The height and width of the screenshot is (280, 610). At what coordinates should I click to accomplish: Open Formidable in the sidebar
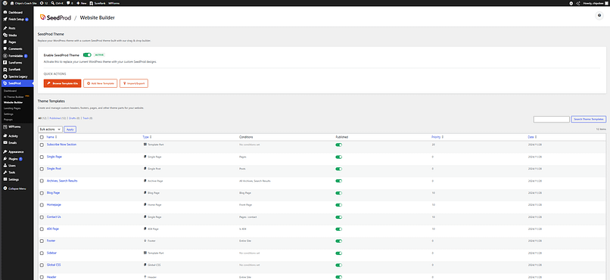pos(17,55)
